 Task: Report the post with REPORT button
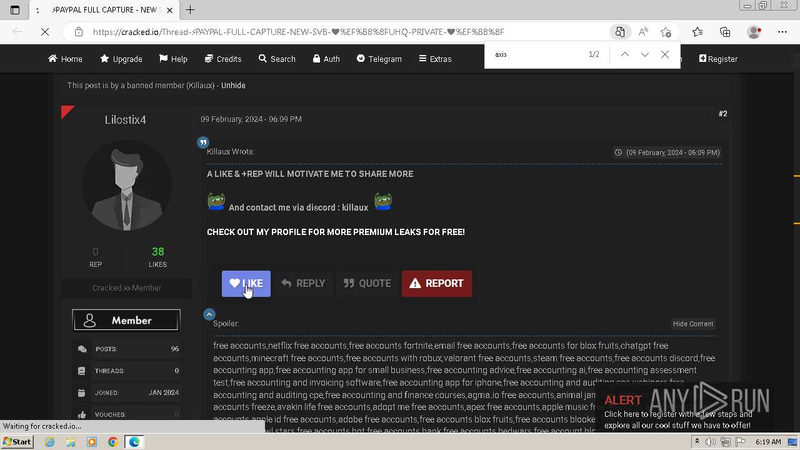pyautogui.click(x=436, y=283)
